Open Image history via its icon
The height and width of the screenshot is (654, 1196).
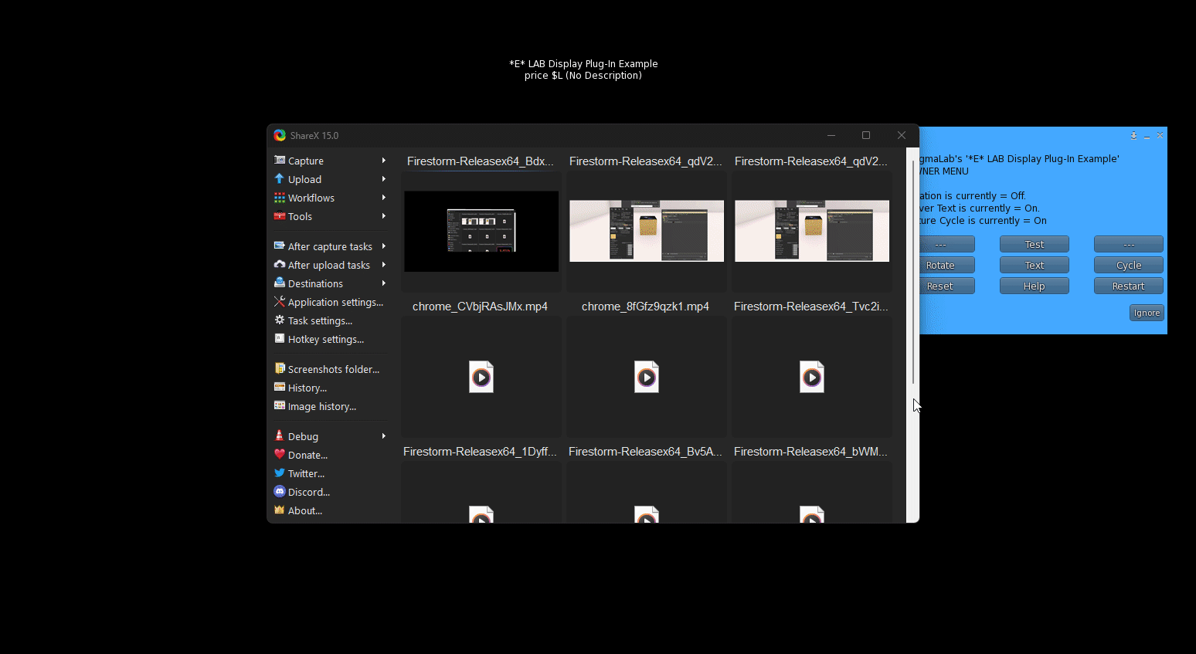(280, 405)
